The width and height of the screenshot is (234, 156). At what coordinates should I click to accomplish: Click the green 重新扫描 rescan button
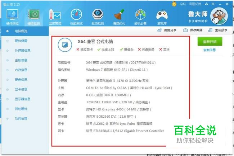[x=210, y=42]
